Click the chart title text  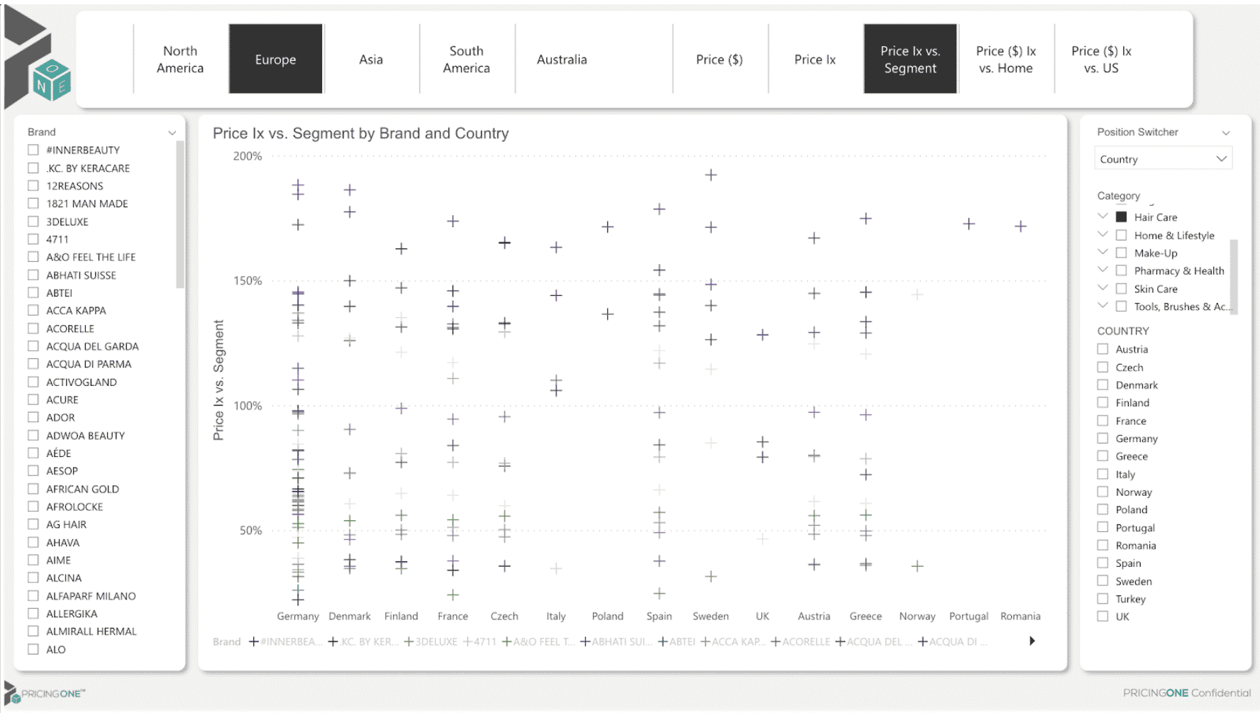click(360, 133)
